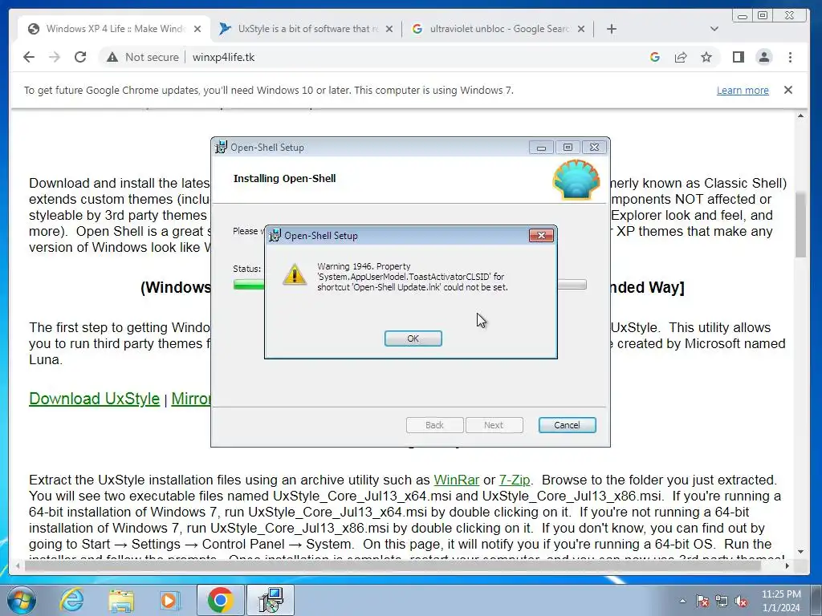Switch to the Windows XP 4 Life tab
The height and width of the screenshot is (616, 822).
point(114,29)
